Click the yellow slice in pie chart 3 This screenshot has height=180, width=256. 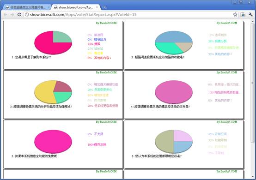tap(44, 92)
